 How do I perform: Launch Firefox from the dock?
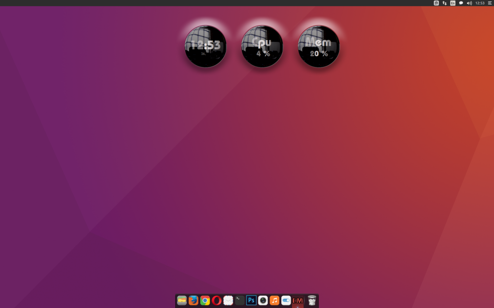coord(193,300)
